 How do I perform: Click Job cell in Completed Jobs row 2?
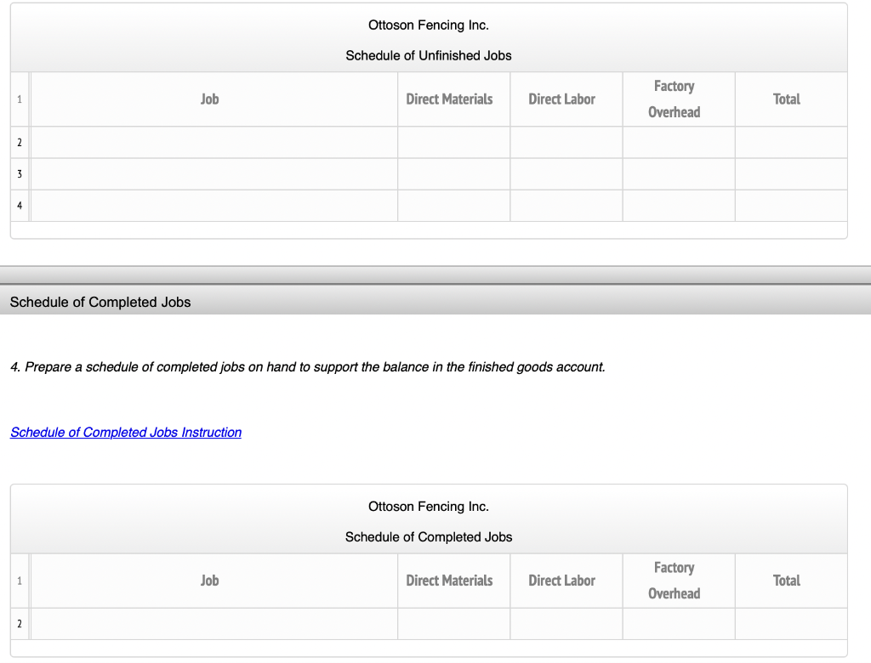[214, 624]
